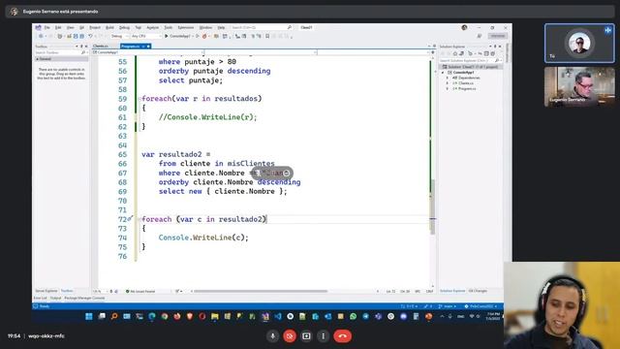
Task: Expand the Program.cs node in Solution Explorer
Action: pos(448,88)
